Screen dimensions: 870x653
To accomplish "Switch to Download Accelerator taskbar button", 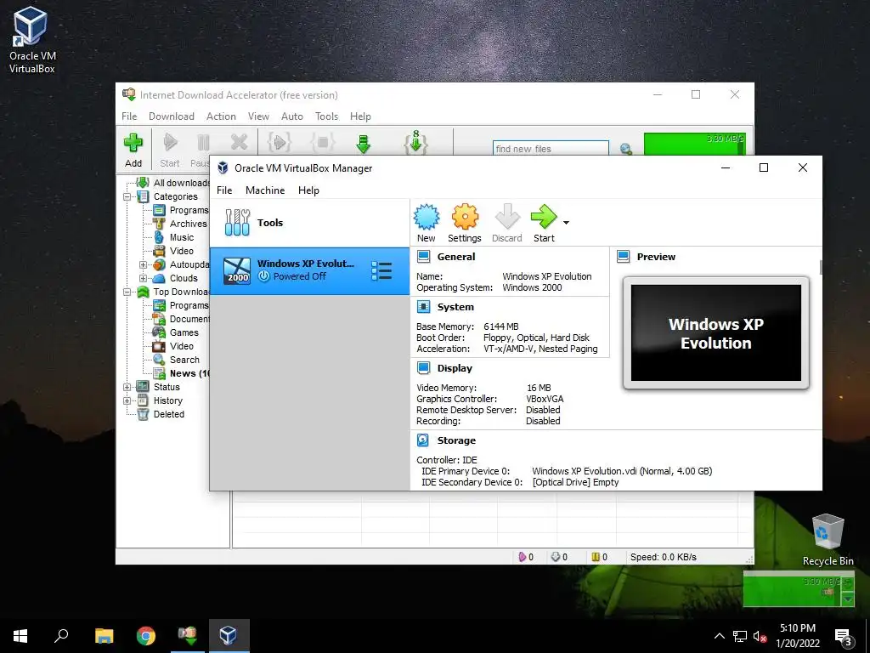I will pyautogui.click(x=188, y=635).
